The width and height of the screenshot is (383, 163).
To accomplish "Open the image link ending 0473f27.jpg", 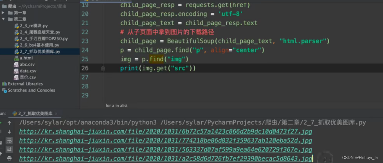I will click(x=165, y=132).
